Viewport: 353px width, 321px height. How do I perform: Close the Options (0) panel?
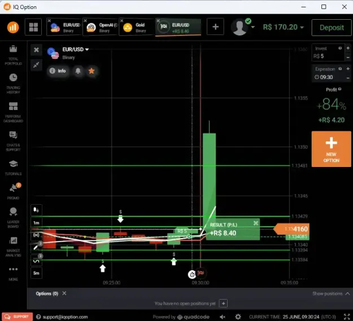[x=64, y=293]
